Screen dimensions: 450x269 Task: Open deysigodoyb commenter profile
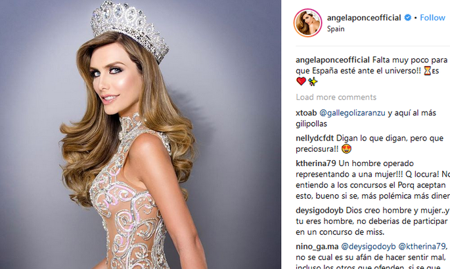(x=319, y=211)
